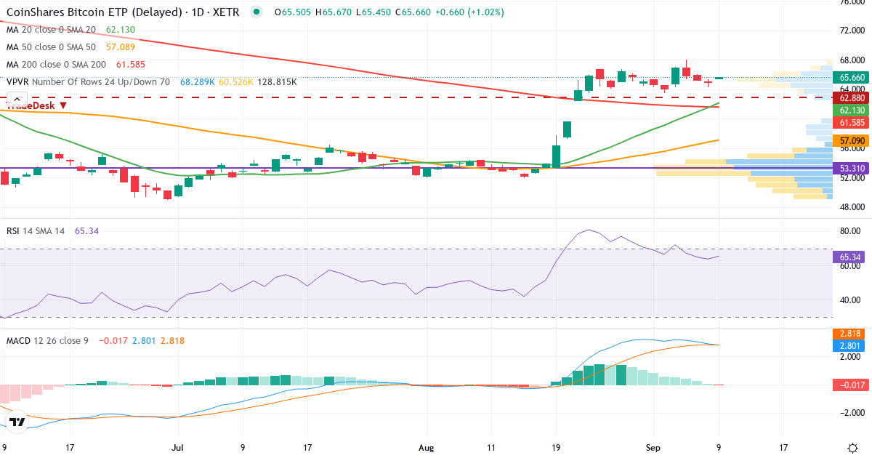Click the change +0.660 (+1.02%)
The image size is (872, 458).
[x=468, y=12]
